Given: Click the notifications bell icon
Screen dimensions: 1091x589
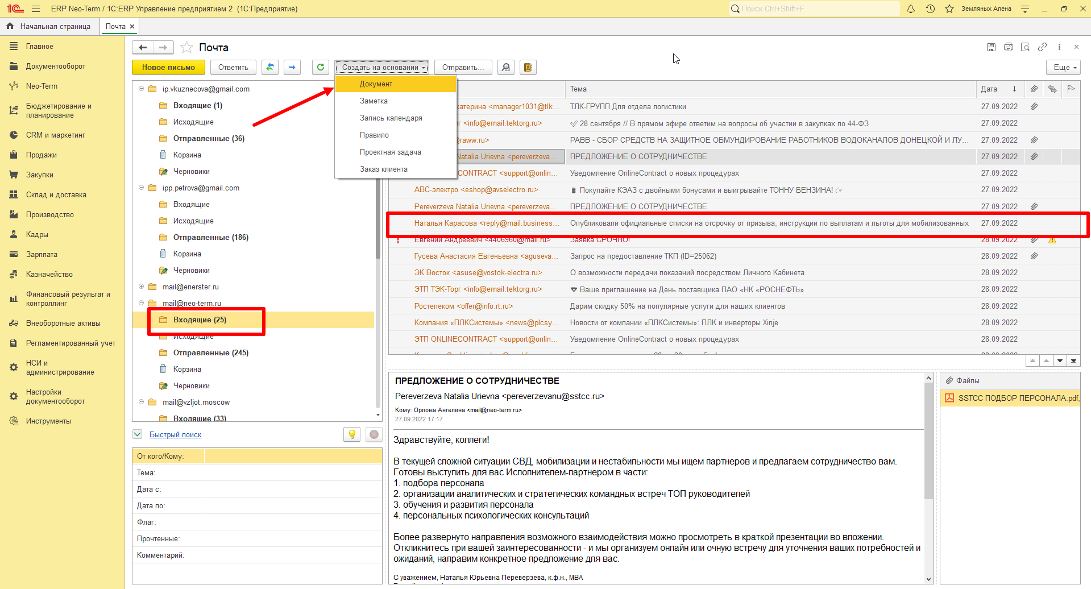Looking at the screenshot, I should (x=911, y=9).
